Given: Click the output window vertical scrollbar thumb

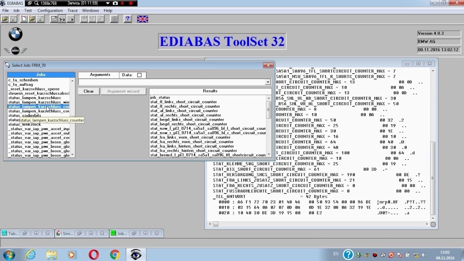Looking at the screenshot, I should click(432, 178).
